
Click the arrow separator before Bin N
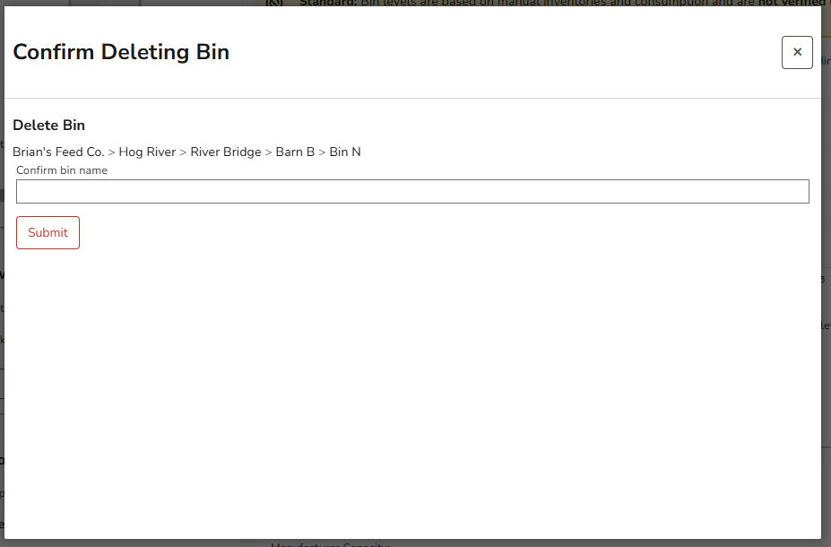[x=322, y=152]
